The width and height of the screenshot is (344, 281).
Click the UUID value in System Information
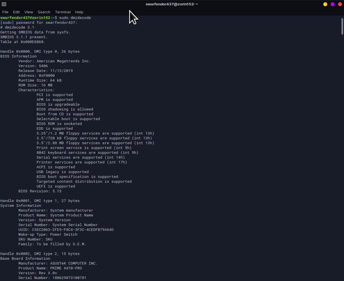point(73,230)
